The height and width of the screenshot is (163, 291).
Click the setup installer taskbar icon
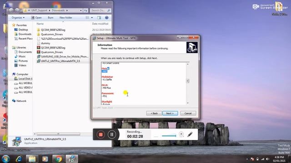tap(72, 159)
